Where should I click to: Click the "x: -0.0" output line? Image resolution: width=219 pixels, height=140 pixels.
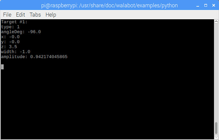point(10,37)
